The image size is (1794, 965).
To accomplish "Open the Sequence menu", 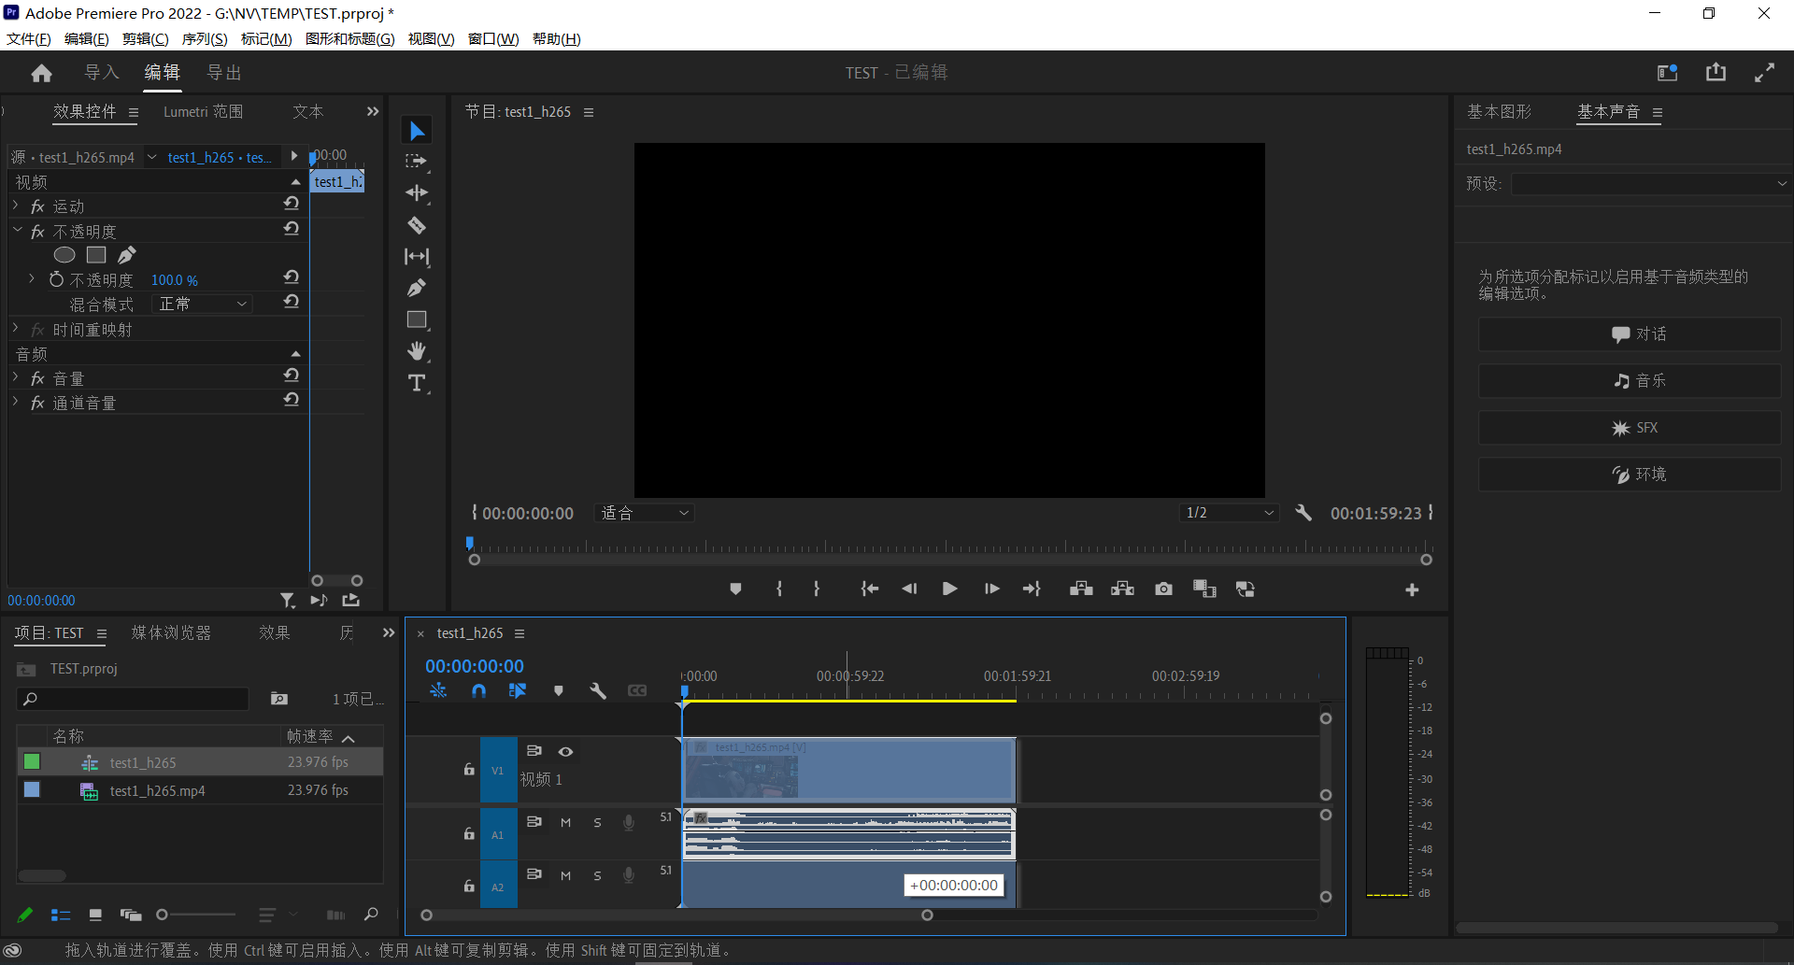I will click(204, 38).
